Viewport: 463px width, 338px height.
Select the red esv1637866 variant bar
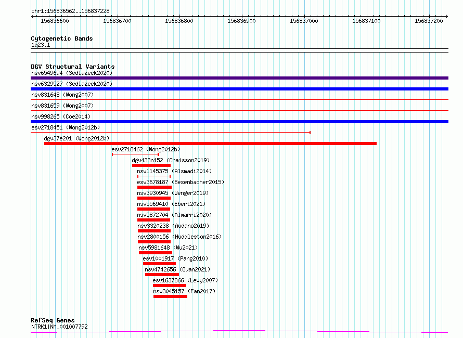coord(170,285)
